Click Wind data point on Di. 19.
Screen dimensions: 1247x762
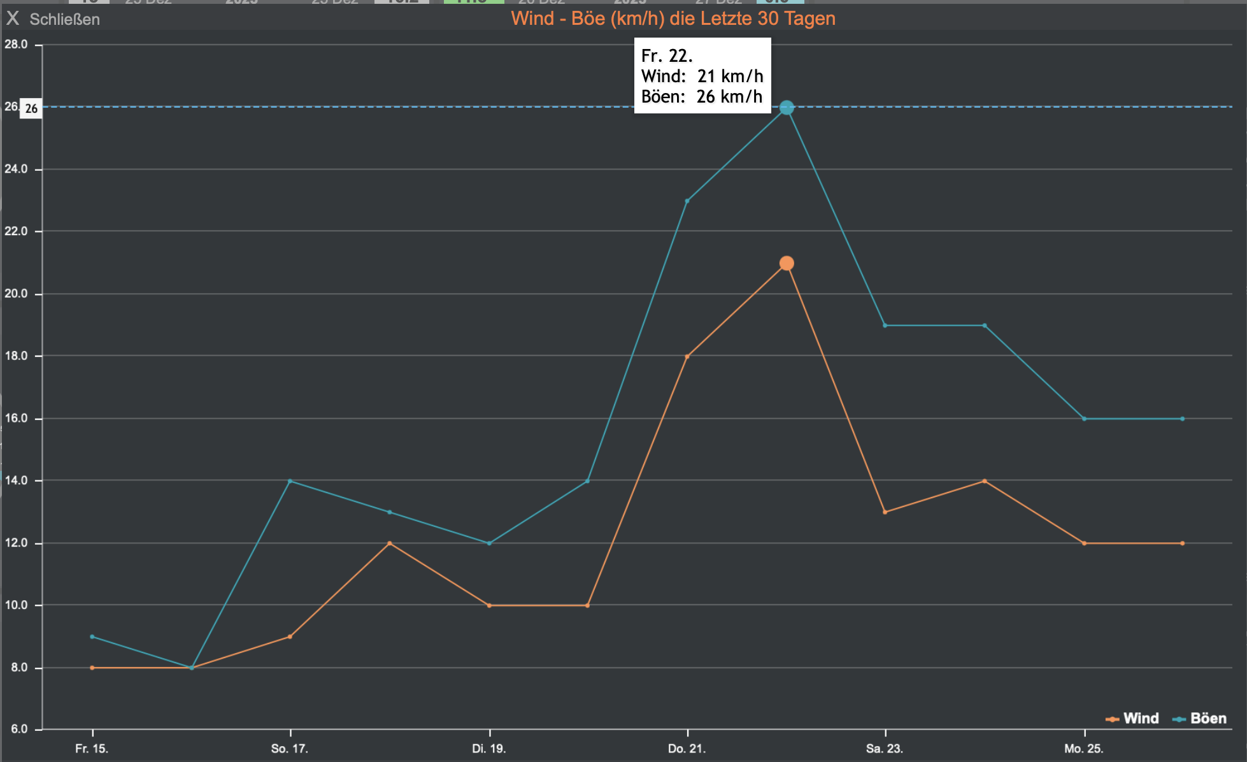pos(489,605)
